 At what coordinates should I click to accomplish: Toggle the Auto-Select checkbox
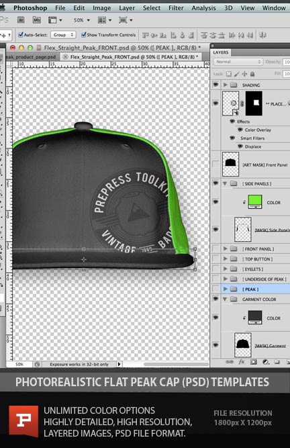21,35
